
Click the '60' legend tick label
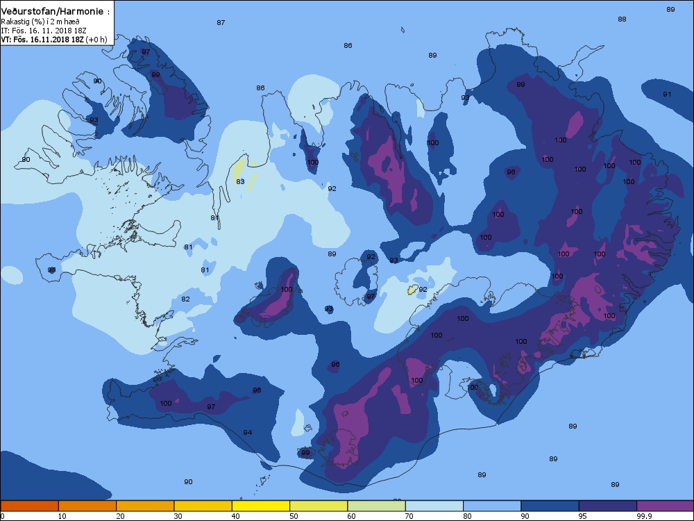(x=351, y=516)
